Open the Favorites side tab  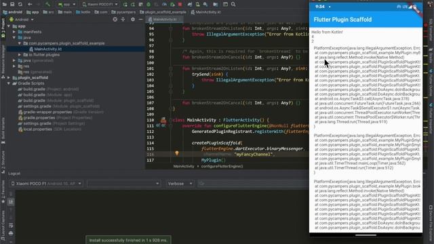(x=3, y=192)
